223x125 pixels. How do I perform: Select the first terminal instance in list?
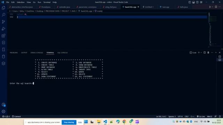click(220, 57)
